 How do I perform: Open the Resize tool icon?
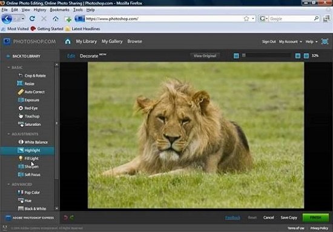tap(20, 83)
